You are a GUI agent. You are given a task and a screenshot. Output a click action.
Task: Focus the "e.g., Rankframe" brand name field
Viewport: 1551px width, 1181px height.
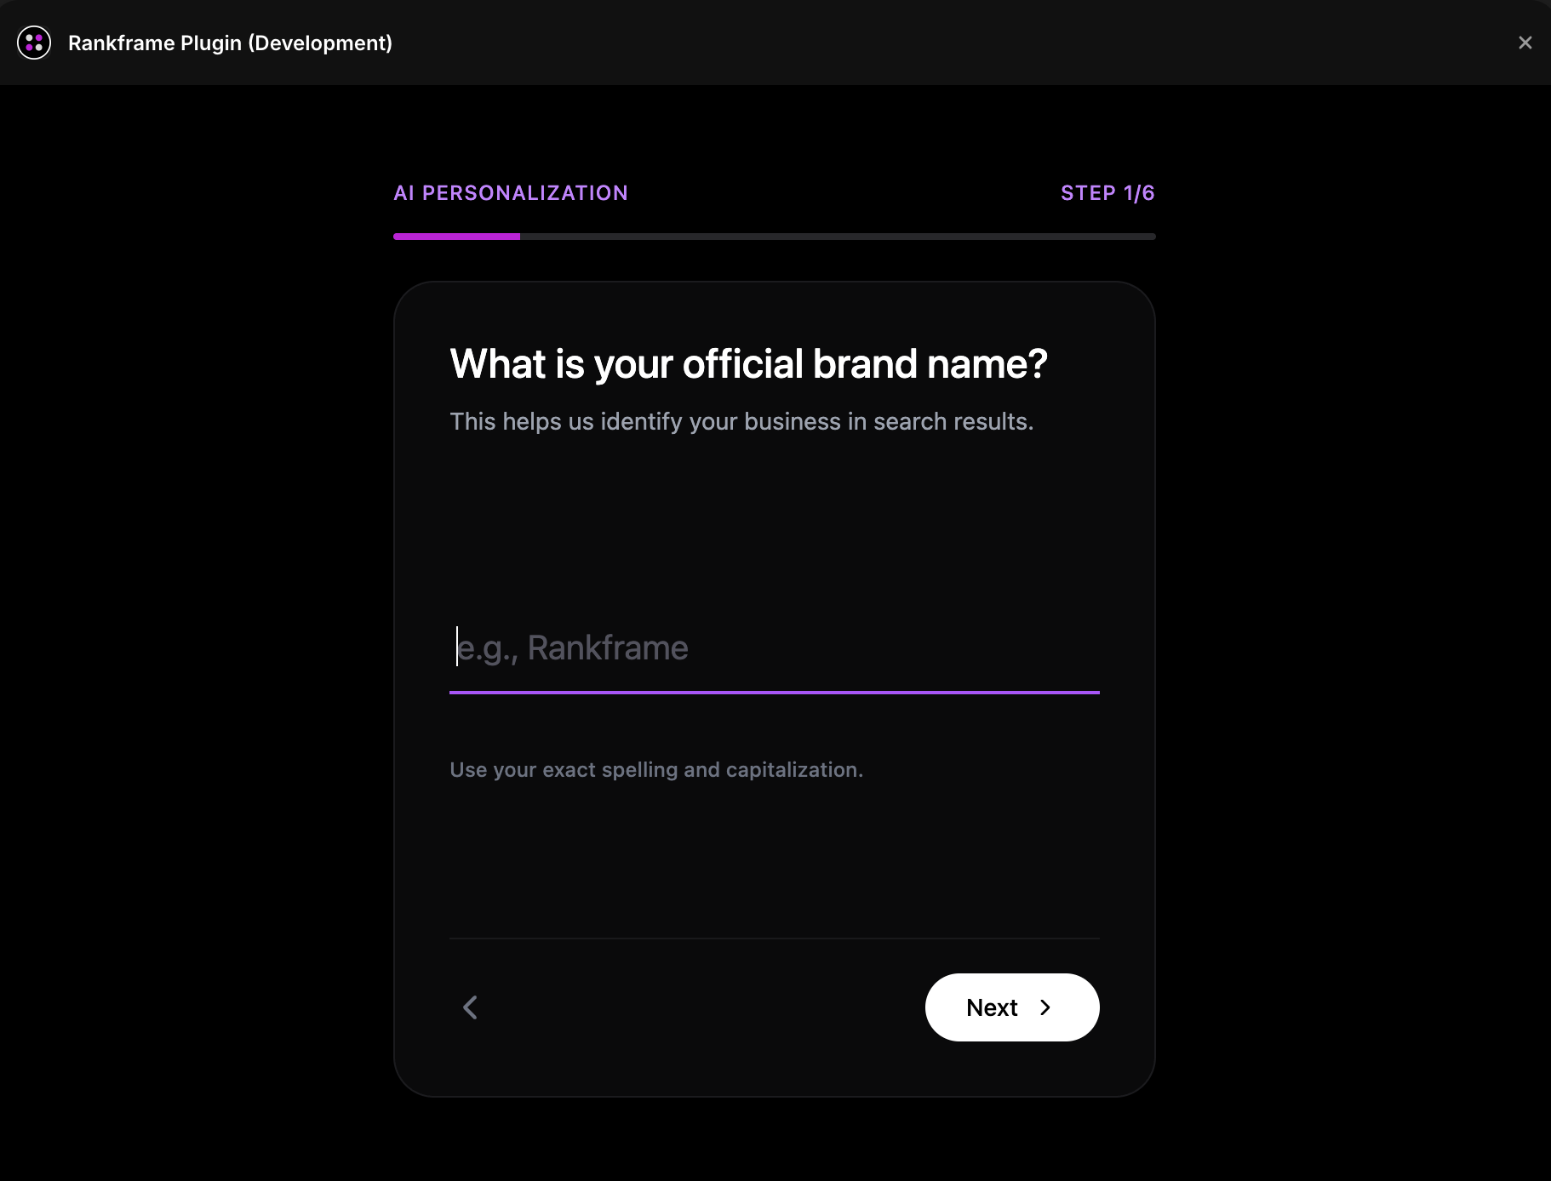tap(773, 648)
